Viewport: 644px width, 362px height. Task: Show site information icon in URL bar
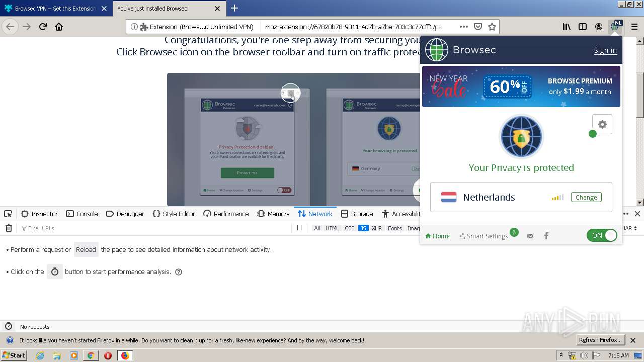click(x=134, y=27)
